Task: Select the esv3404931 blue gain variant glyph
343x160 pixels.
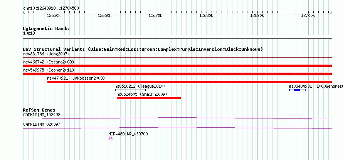Action: point(297,90)
